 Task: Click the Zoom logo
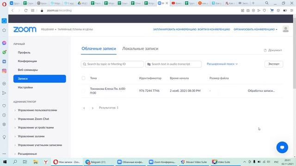point(25,30)
